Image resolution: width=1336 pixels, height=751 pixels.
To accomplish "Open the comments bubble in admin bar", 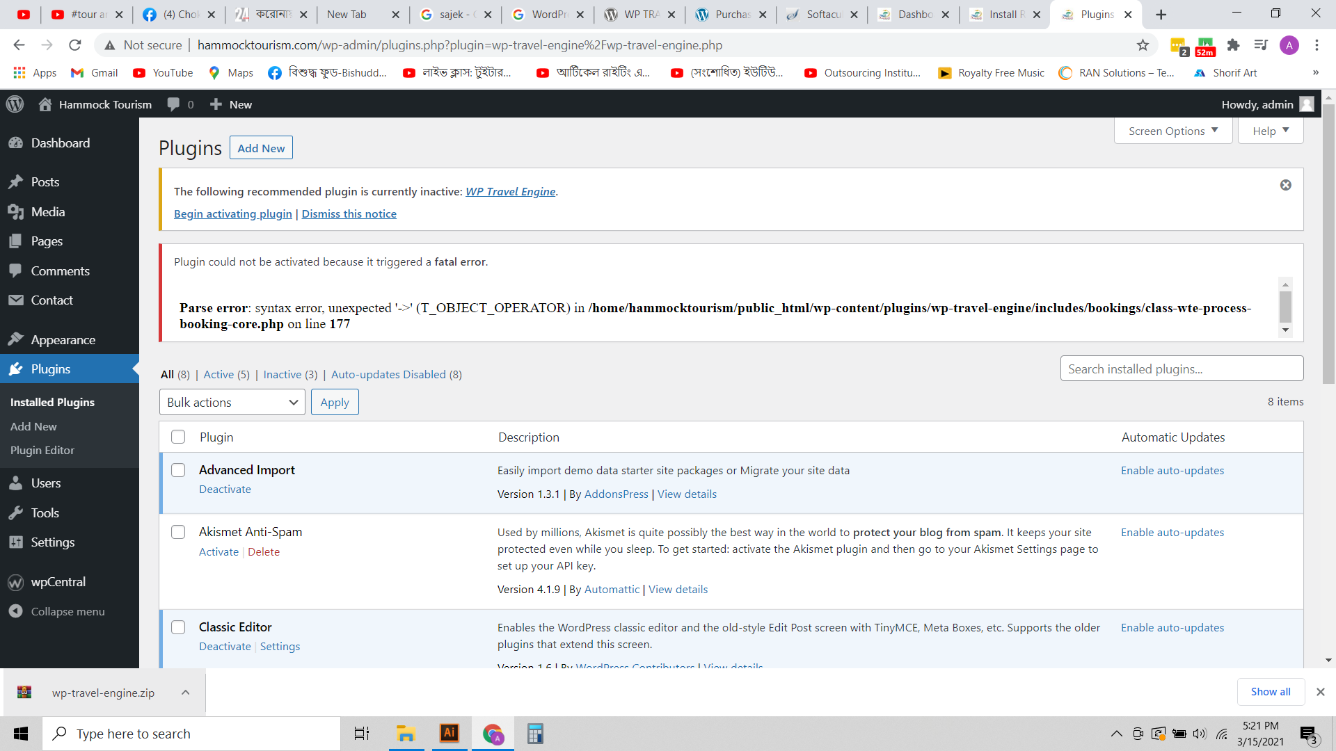I will (173, 104).
